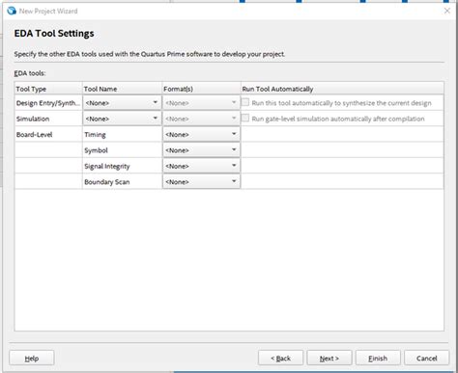458x373 pixels.
Task: Click the Run Tool Automatically column header
Action: tap(342, 89)
